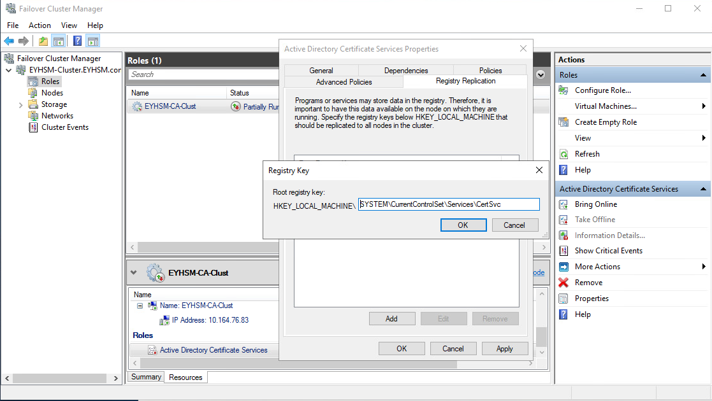Click the Information Details icon

(x=563, y=236)
